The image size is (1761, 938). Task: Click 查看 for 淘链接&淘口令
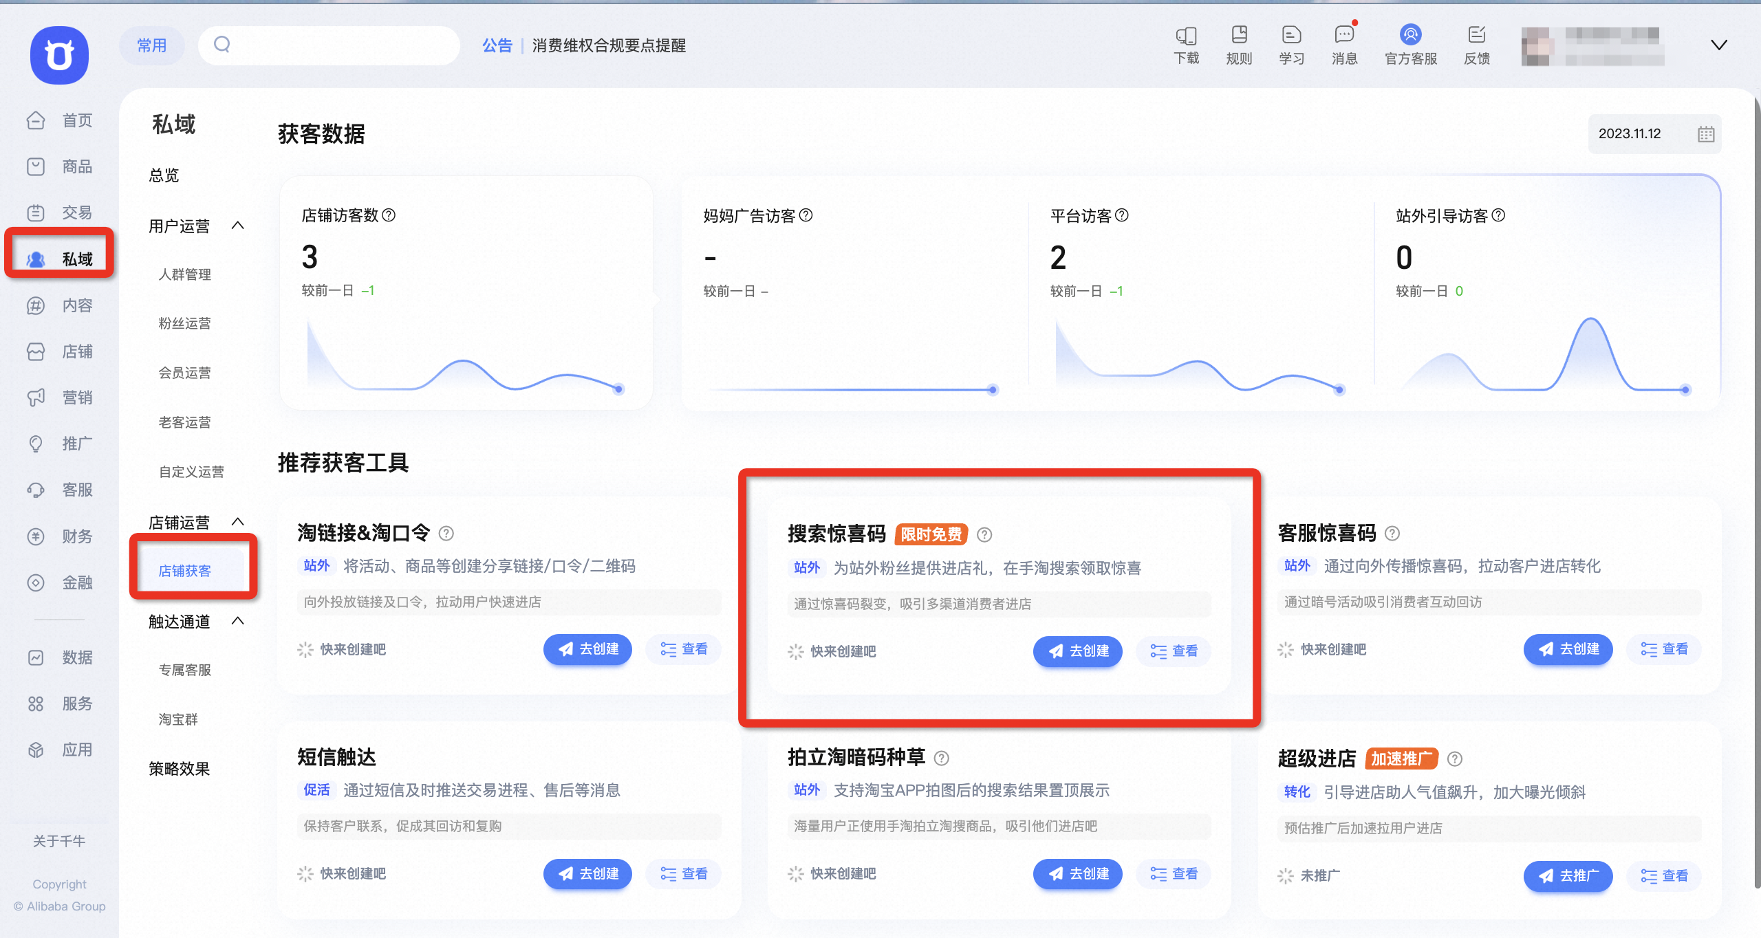click(684, 649)
